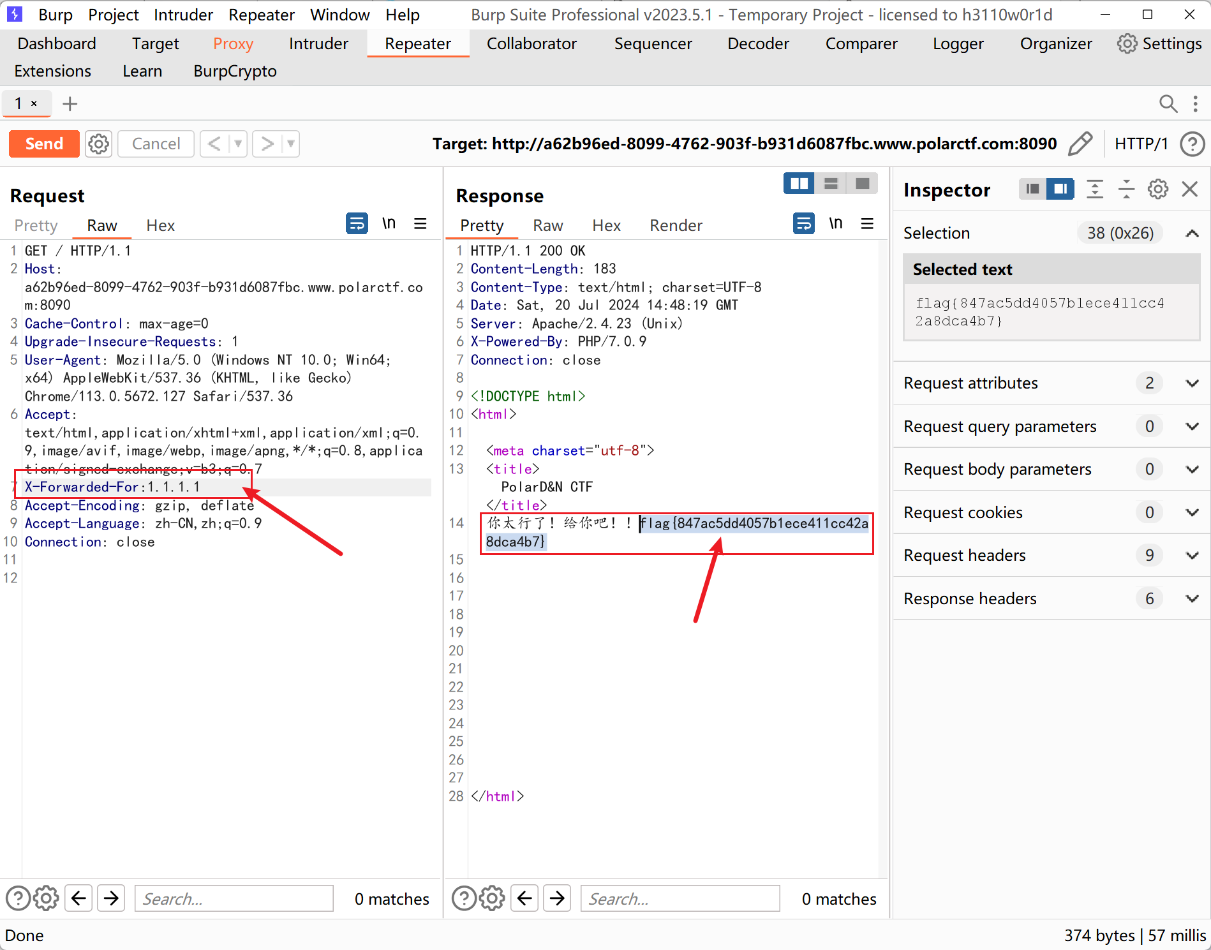The height and width of the screenshot is (950, 1211).
Task: Toggle non-printable \n chars in Request panel
Action: 389,224
